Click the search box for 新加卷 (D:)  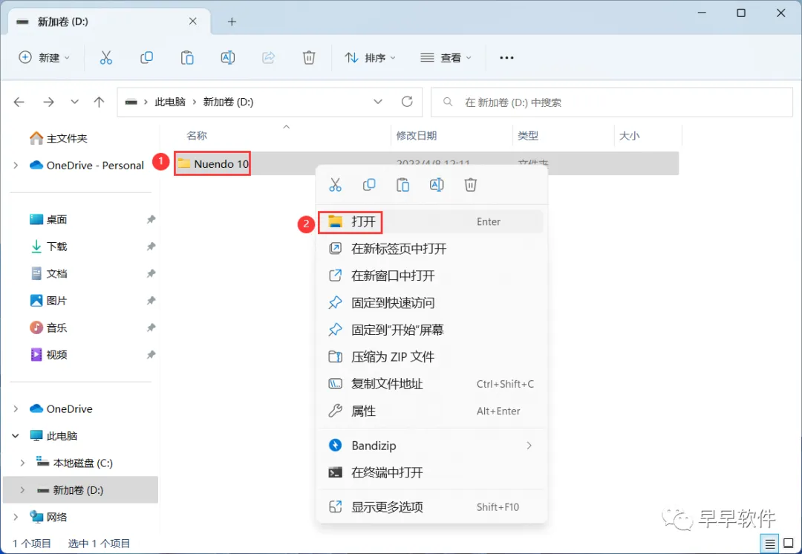coord(612,102)
